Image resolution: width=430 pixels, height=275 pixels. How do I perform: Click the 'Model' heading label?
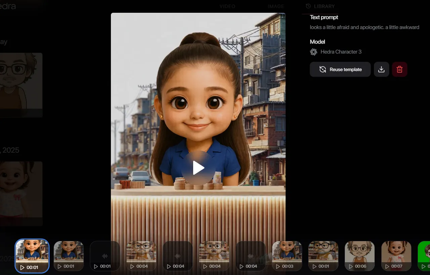317,42
